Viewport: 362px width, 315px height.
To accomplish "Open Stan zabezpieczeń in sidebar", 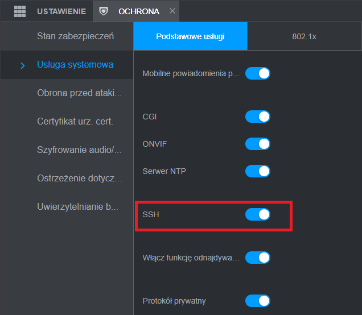I will click(x=75, y=36).
